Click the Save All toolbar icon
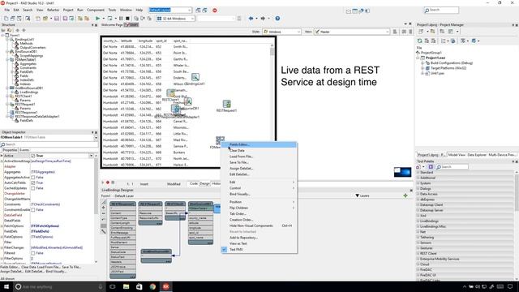The height and width of the screenshot is (292, 519). 65,19
